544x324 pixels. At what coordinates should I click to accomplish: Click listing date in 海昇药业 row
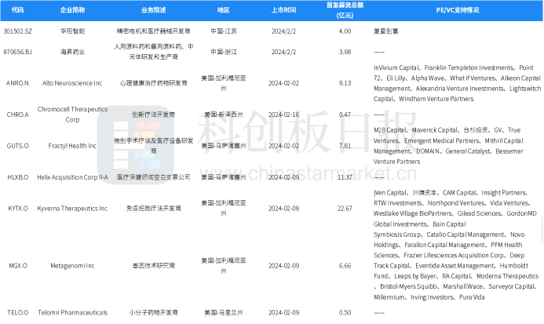tap(284, 52)
